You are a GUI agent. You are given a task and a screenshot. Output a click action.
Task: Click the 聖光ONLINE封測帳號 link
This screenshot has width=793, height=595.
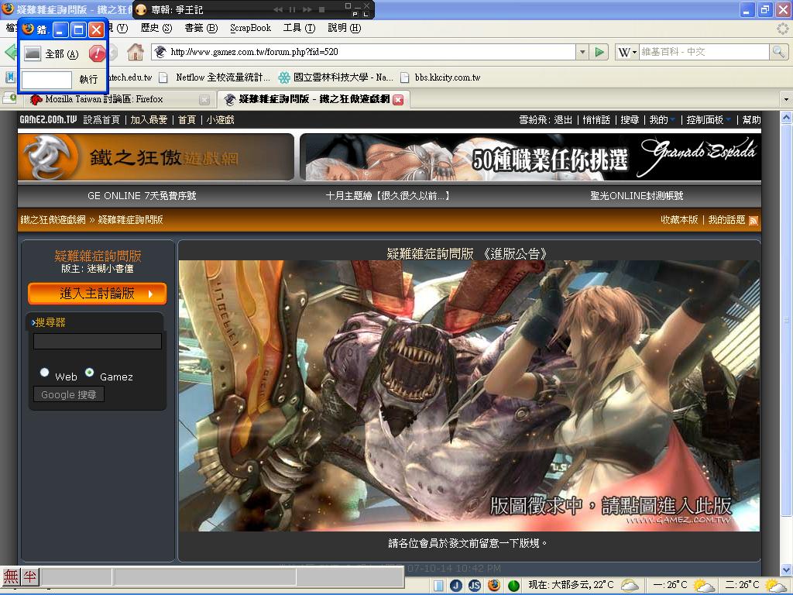[x=637, y=196]
